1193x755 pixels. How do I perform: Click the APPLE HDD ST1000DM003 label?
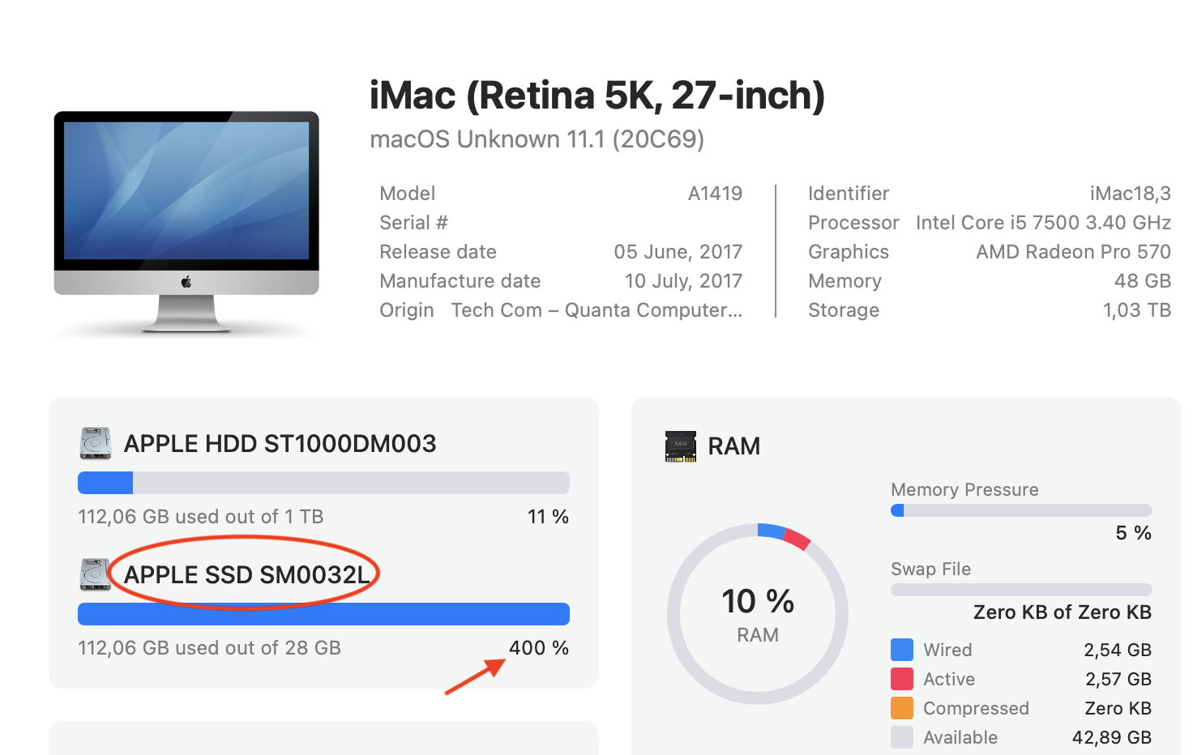pyautogui.click(x=280, y=443)
